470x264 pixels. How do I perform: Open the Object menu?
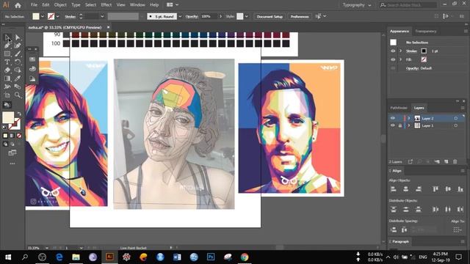(60, 5)
